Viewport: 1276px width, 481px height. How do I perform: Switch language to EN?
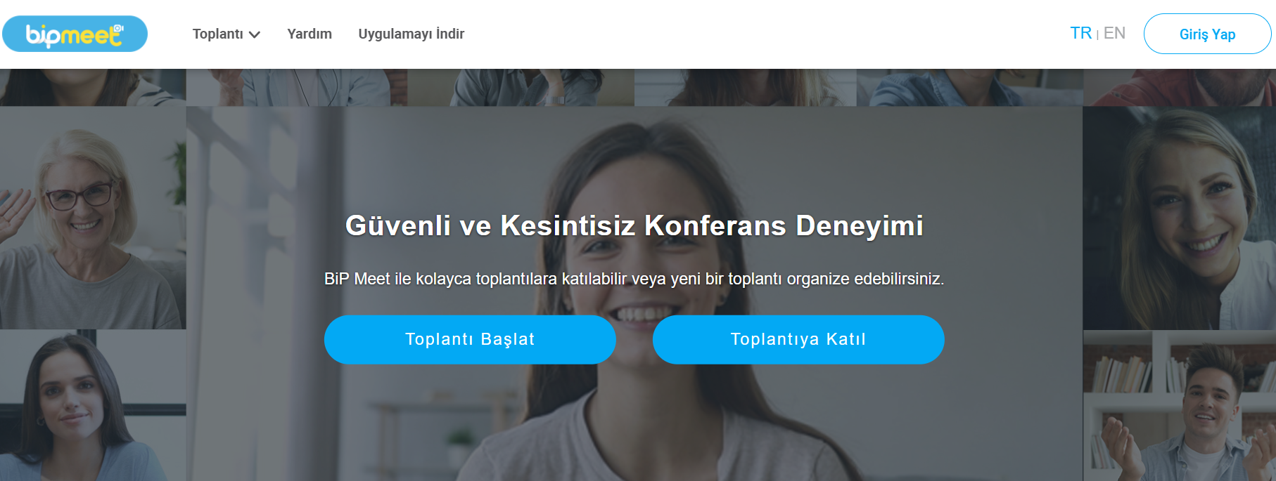click(x=1114, y=33)
